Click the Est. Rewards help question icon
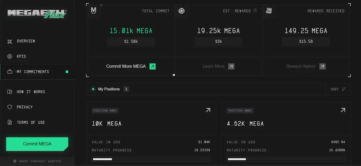The height and width of the screenshot is (166, 361). click(x=255, y=11)
